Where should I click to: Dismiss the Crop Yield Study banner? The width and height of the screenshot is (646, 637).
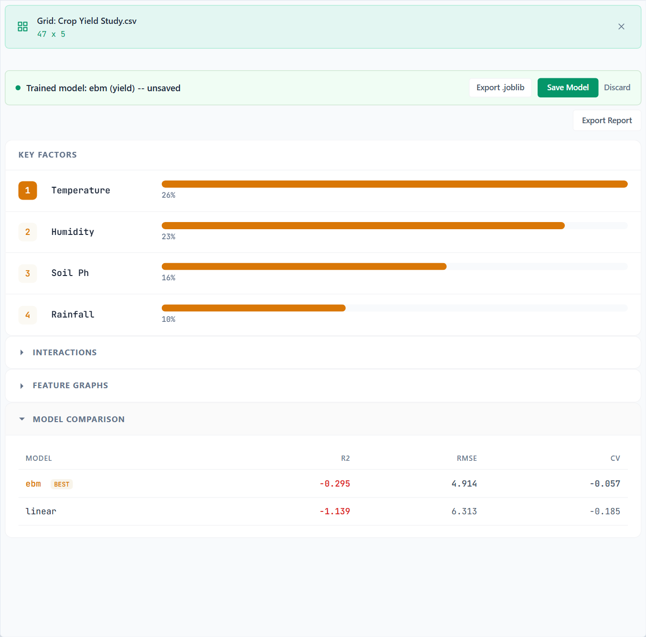621,27
